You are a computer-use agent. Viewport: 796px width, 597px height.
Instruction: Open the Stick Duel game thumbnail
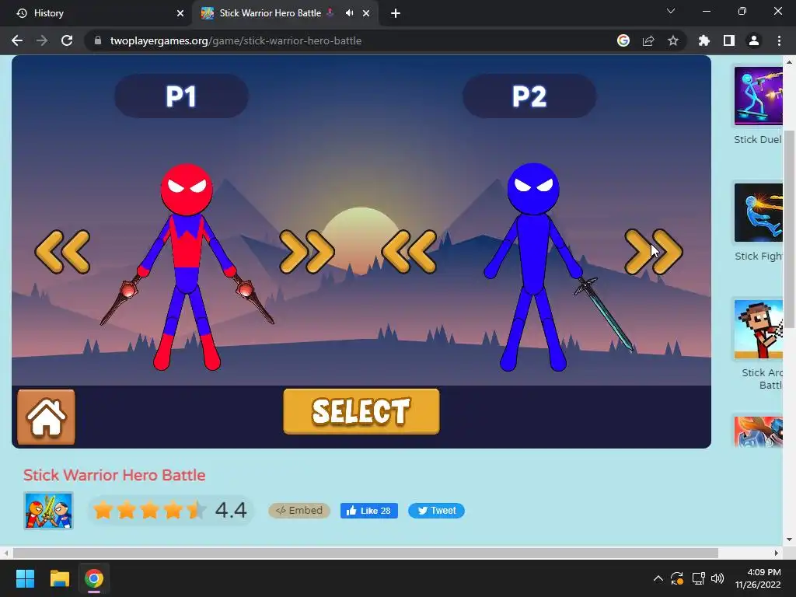click(759, 96)
